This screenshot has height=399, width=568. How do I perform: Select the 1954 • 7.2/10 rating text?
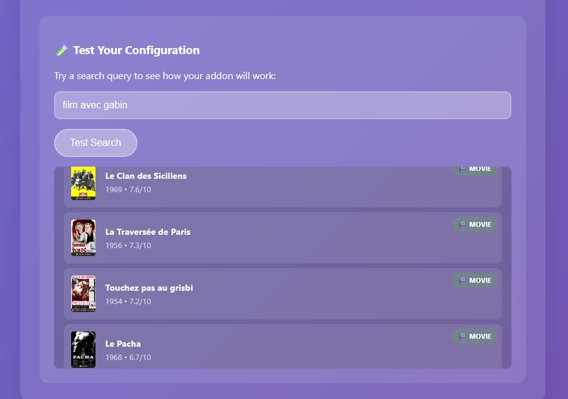pyautogui.click(x=128, y=302)
